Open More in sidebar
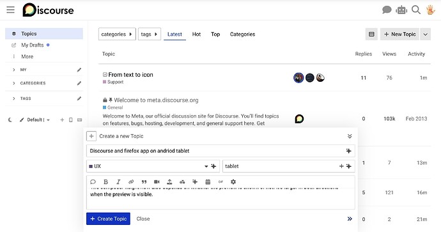 (x=44, y=56)
